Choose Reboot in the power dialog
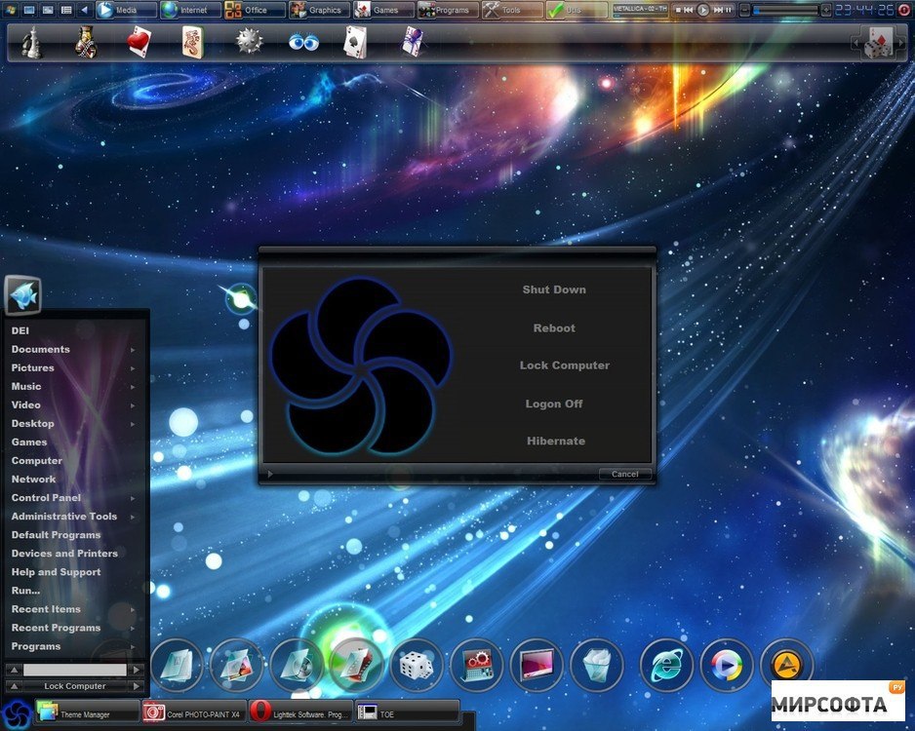The height and width of the screenshot is (731, 915). click(554, 328)
